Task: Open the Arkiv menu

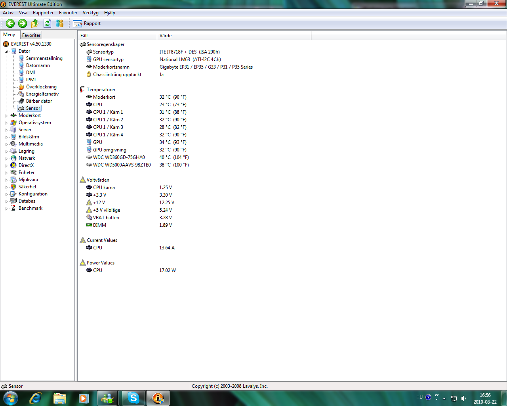Action: click(x=8, y=13)
